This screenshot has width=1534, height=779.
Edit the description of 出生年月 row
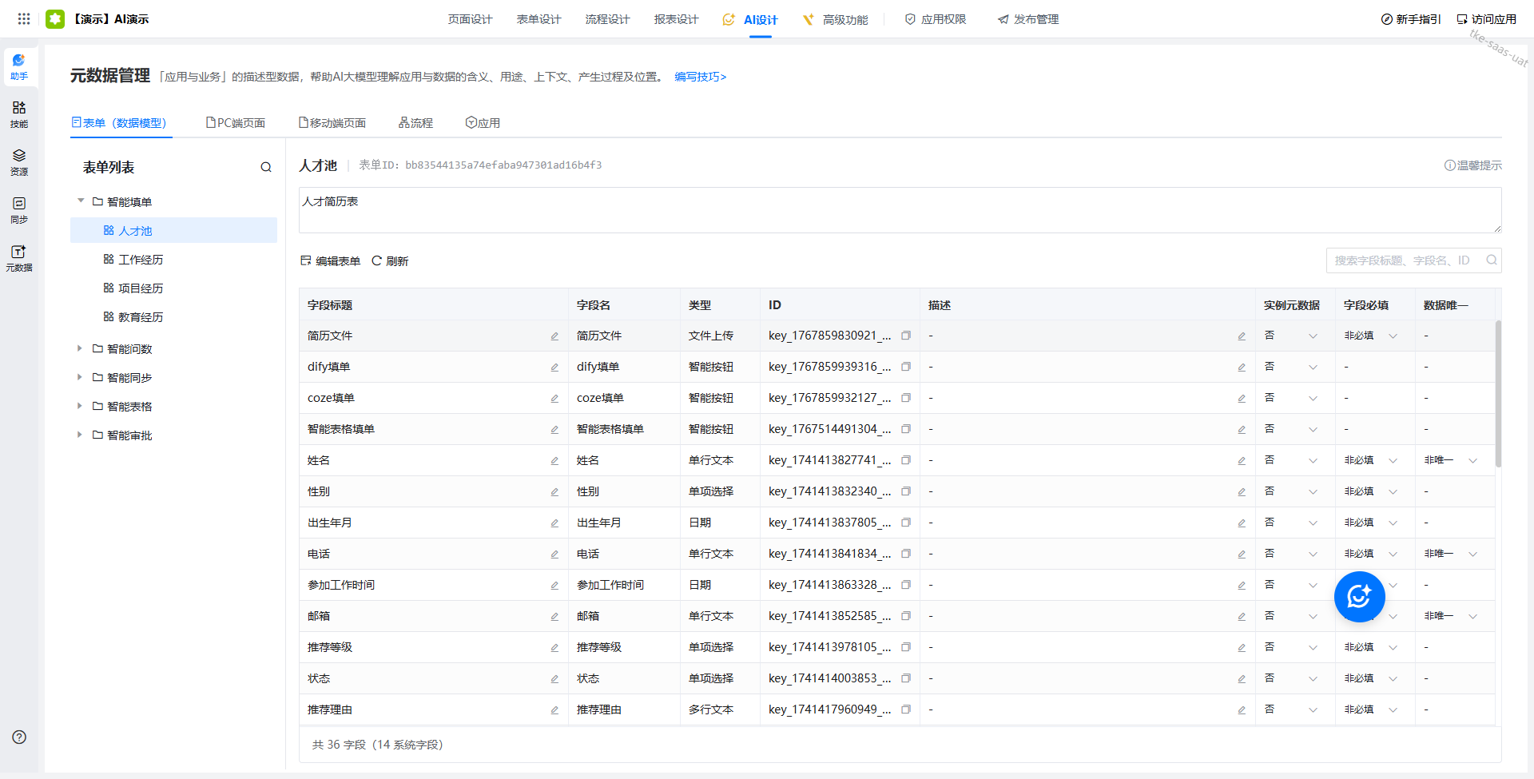[1242, 523]
